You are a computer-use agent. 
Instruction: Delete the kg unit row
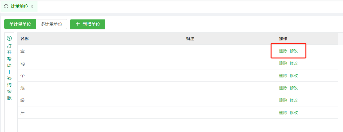(283, 63)
